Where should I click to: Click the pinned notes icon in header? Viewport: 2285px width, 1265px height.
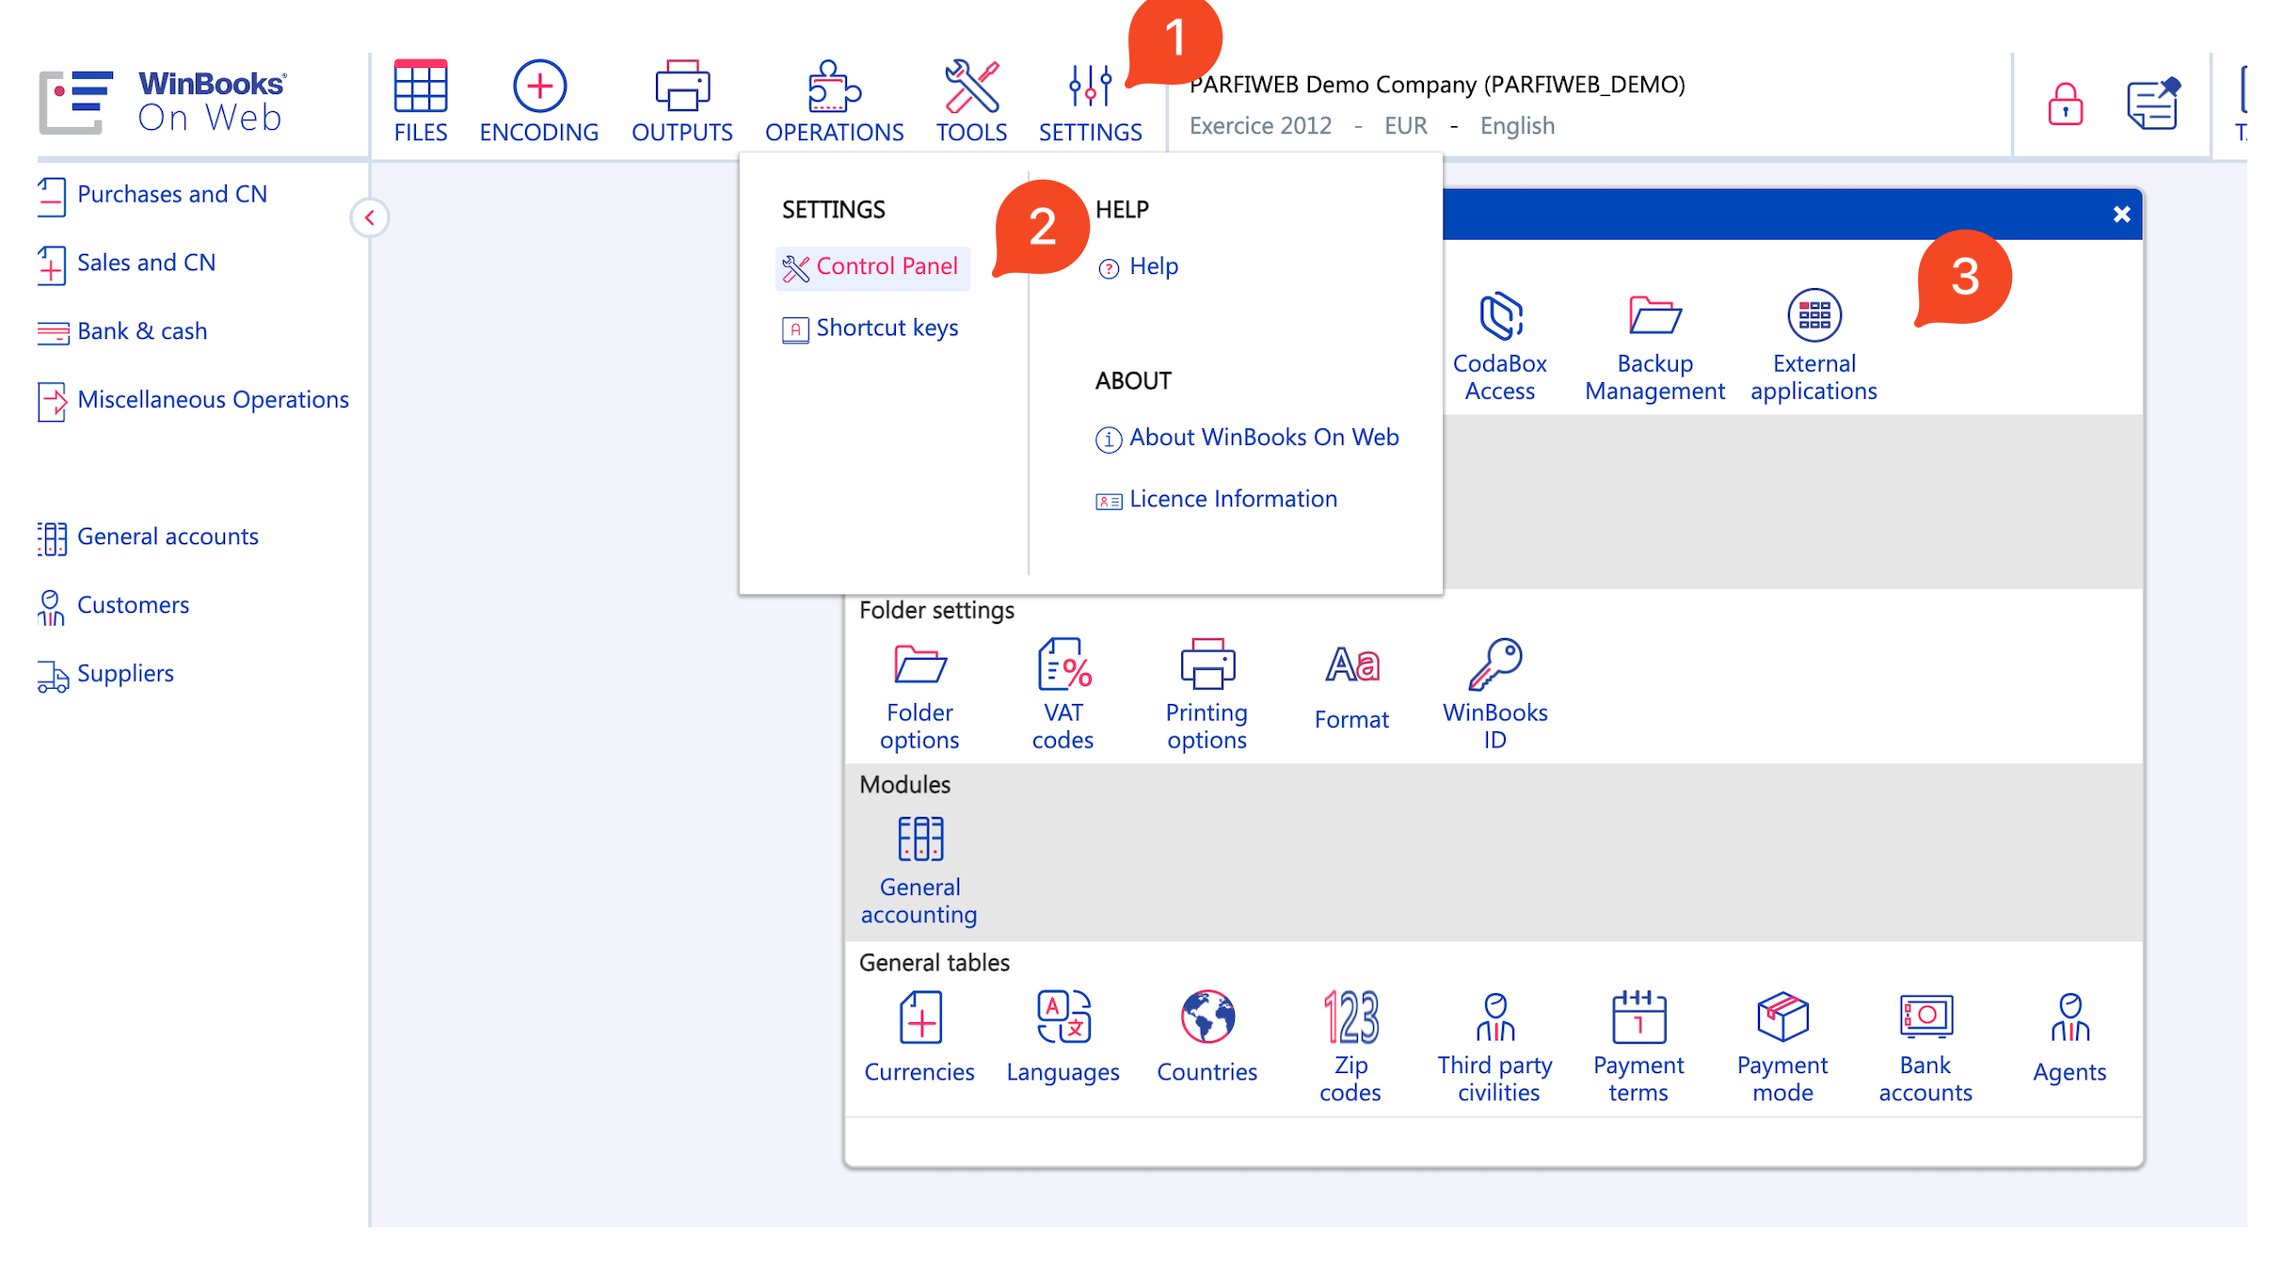pos(2153,104)
